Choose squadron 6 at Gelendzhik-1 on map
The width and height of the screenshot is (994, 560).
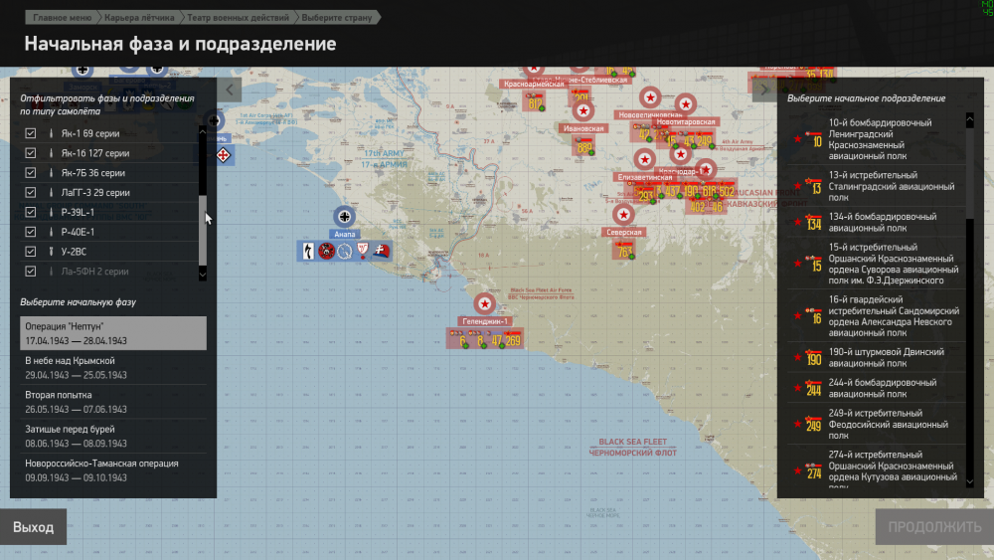click(459, 339)
